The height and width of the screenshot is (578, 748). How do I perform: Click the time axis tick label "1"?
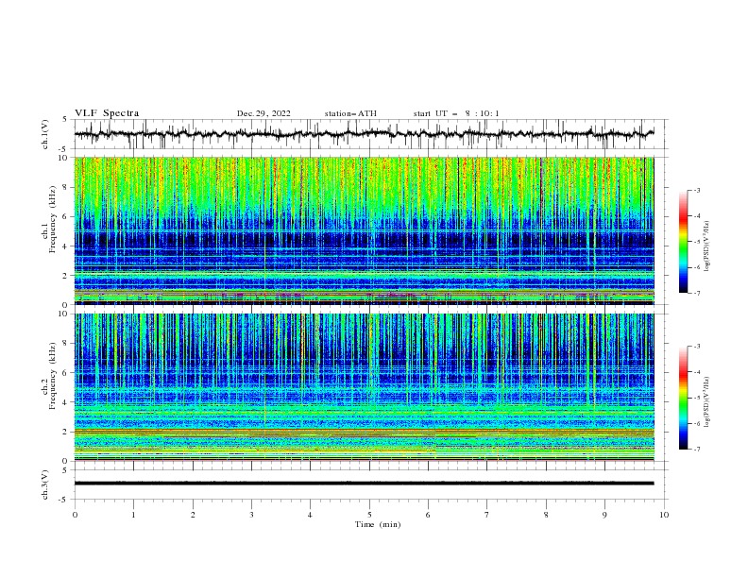pyautogui.click(x=133, y=515)
